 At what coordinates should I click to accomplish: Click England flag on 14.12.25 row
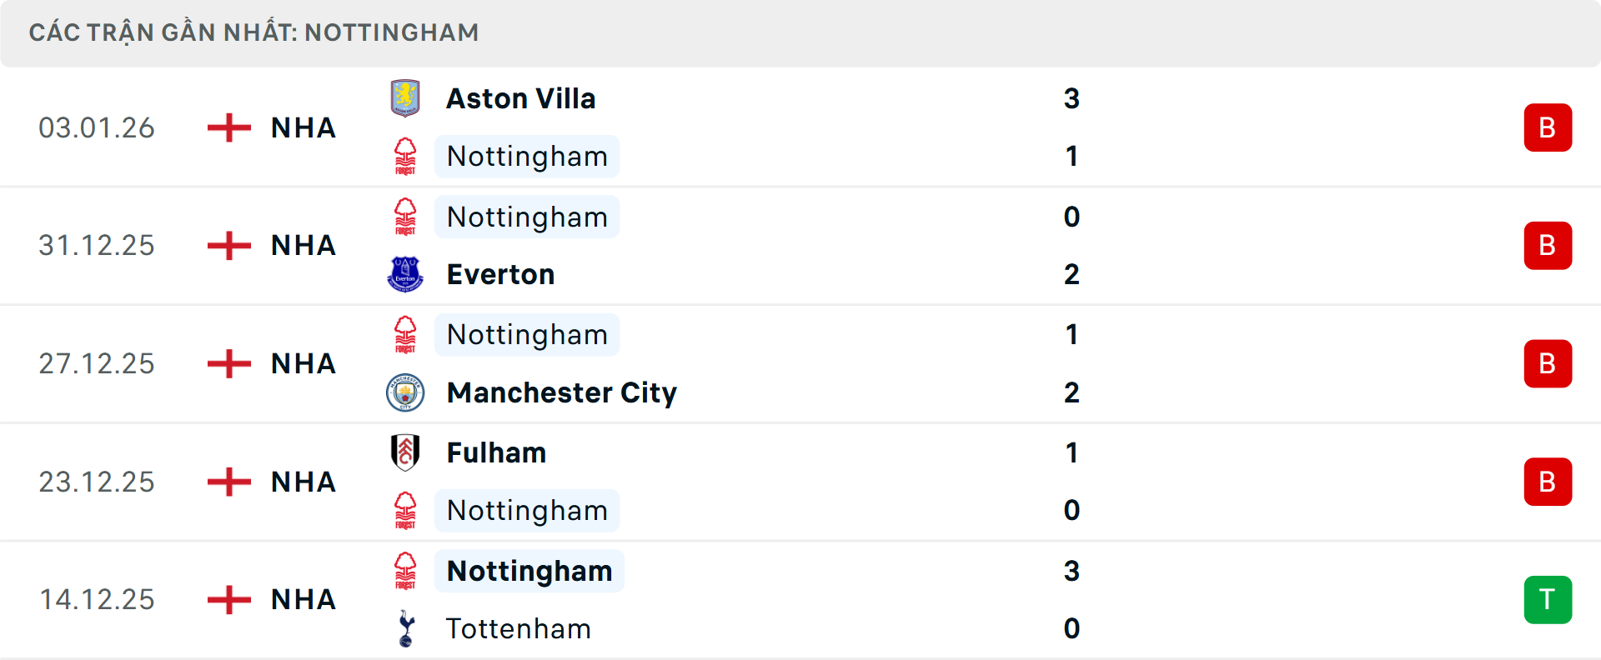[x=229, y=599]
